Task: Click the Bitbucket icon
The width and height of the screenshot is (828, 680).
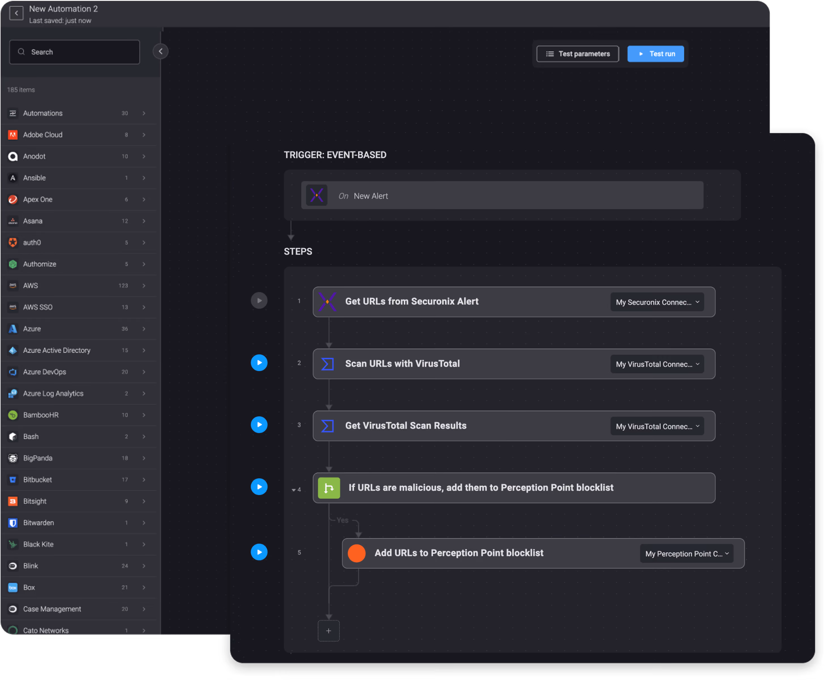Action: coord(13,479)
